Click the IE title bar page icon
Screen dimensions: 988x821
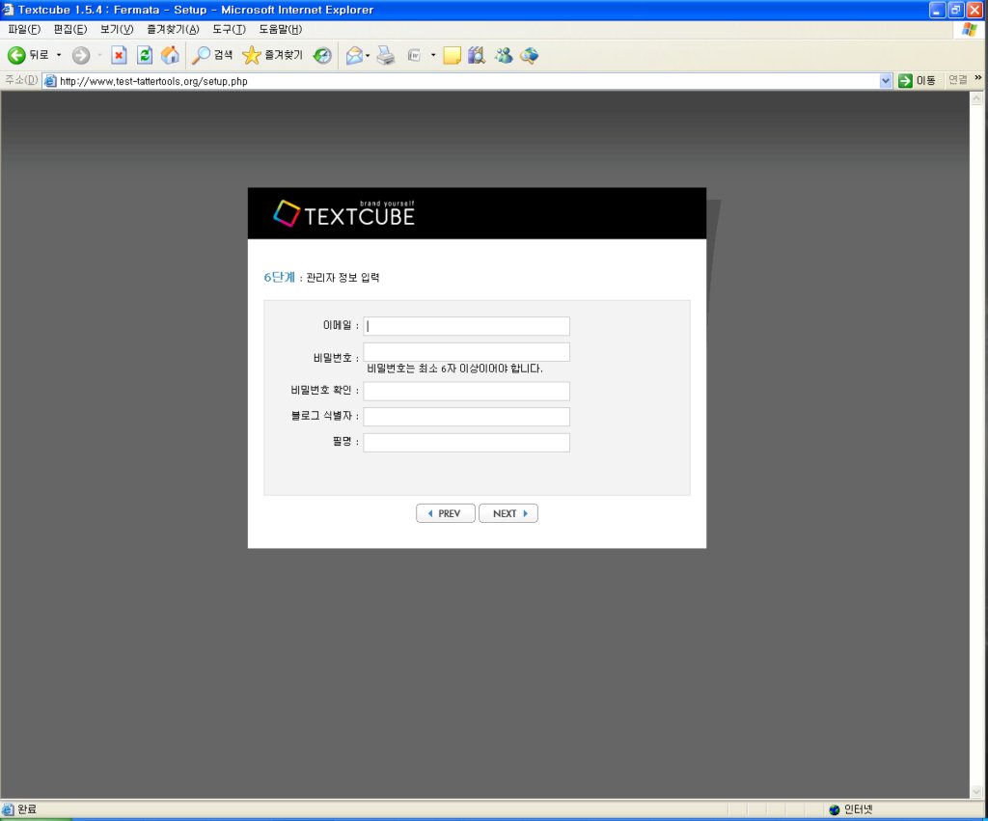(8, 10)
